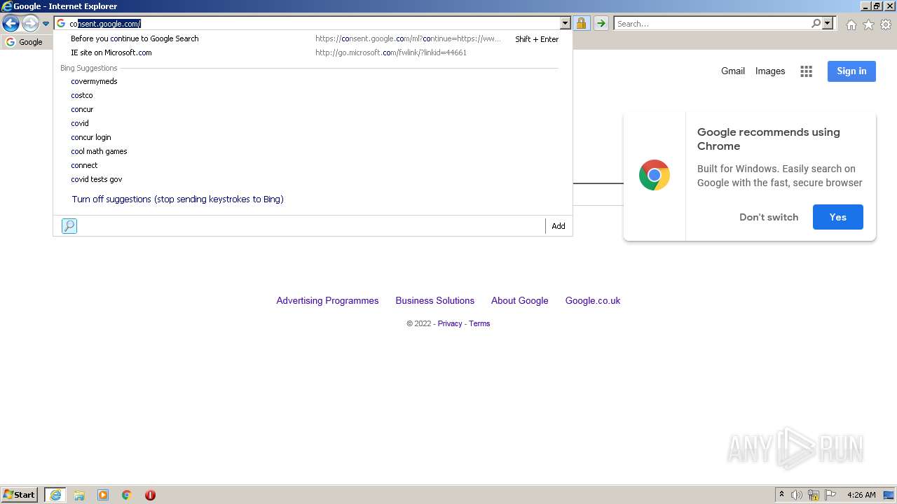Viewport: 897px width, 504px height.
Task: Open the File Explorer taskbar icon
Action: 79,495
